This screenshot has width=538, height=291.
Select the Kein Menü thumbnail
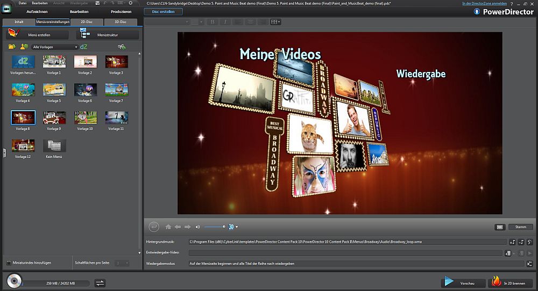[54, 146]
